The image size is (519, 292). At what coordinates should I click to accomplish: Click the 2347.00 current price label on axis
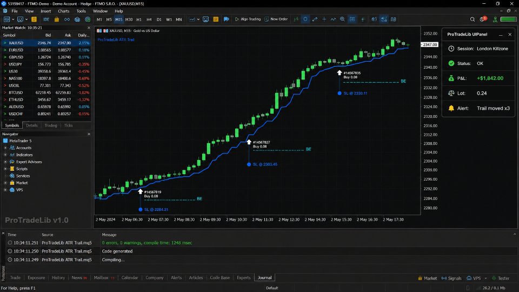[430, 44]
